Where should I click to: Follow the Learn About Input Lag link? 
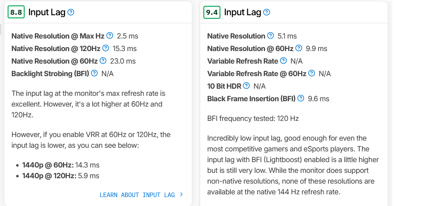137,195
